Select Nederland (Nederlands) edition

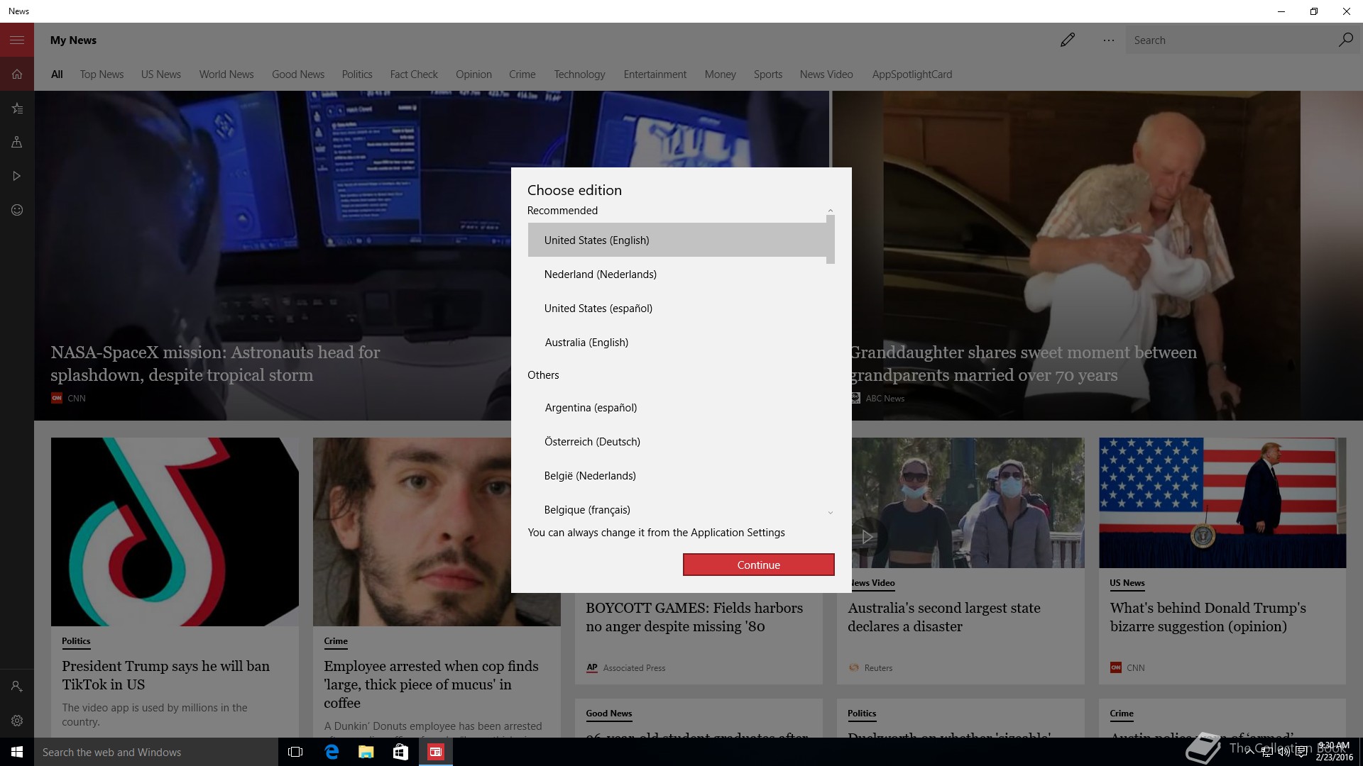pyautogui.click(x=677, y=274)
